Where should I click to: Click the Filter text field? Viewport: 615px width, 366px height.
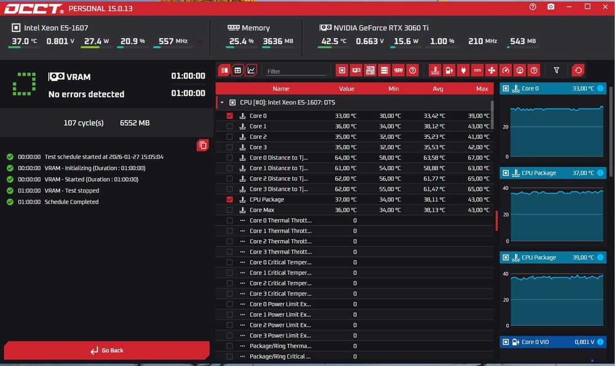(x=296, y=71)
